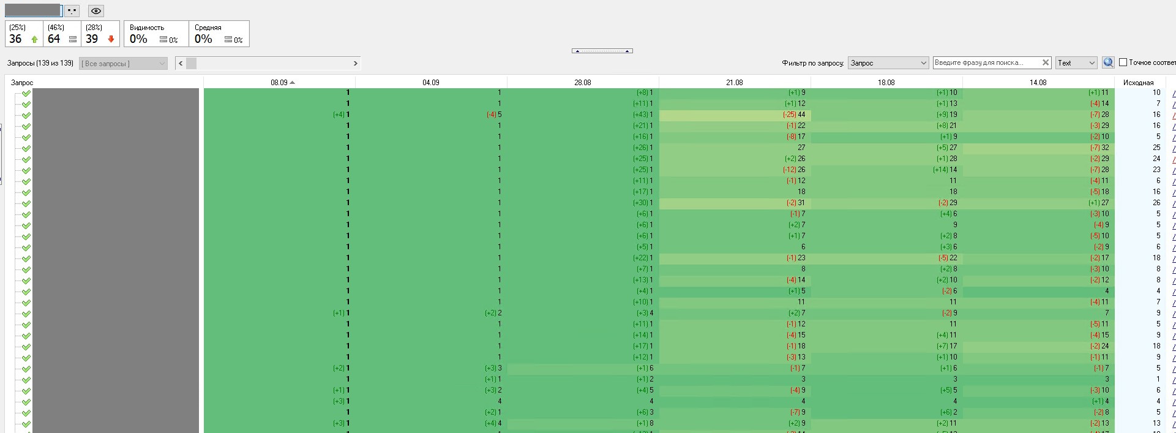
Task: Open the '[ Все запросы ]' dropdown
Action: (x=124, y=63)
